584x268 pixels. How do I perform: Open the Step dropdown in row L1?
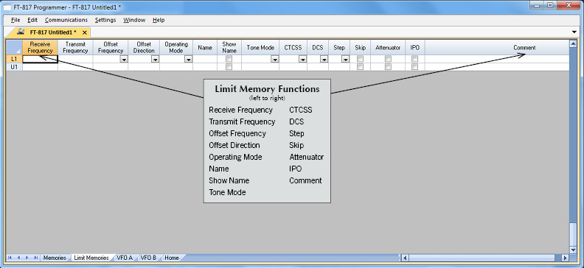[346, 59]
